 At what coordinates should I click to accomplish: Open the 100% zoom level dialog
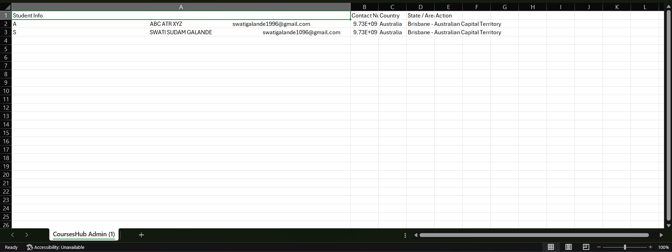click(x=663, y=247)
